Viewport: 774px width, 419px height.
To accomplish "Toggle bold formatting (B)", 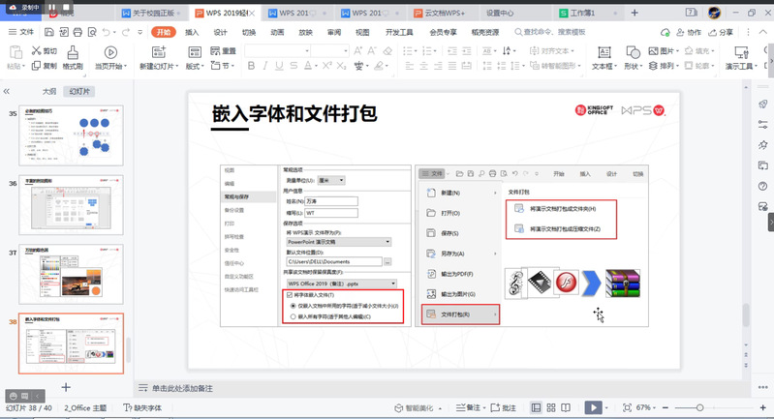I will [251, 66].
